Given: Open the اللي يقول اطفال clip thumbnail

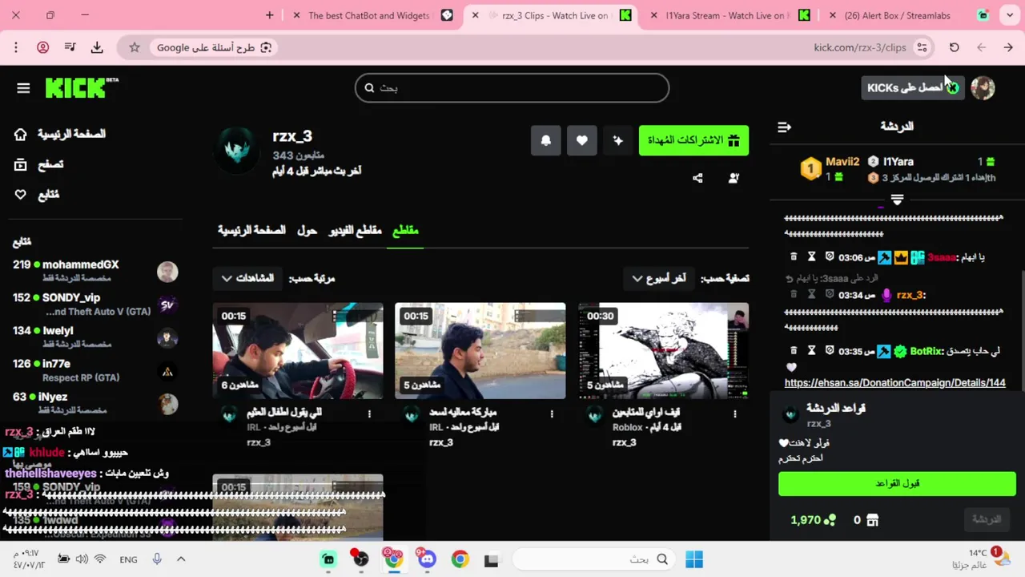Looking at the screenshot, I should tap(298, 350).
